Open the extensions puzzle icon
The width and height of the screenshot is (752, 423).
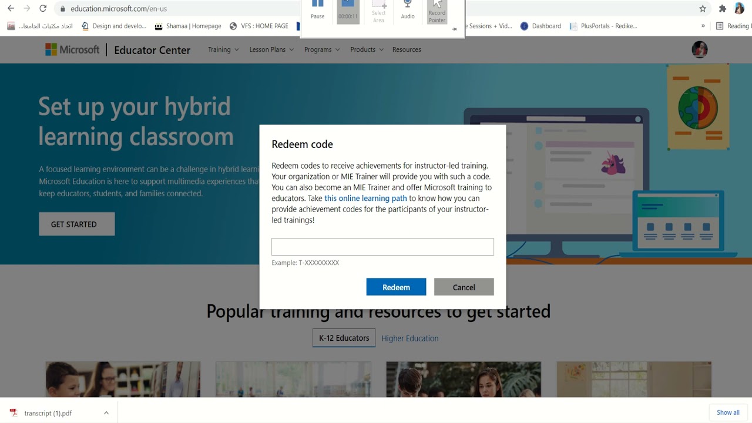723,9
